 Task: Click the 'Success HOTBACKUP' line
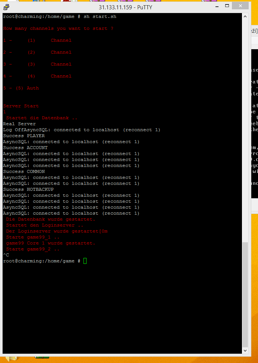coord(28,189)
